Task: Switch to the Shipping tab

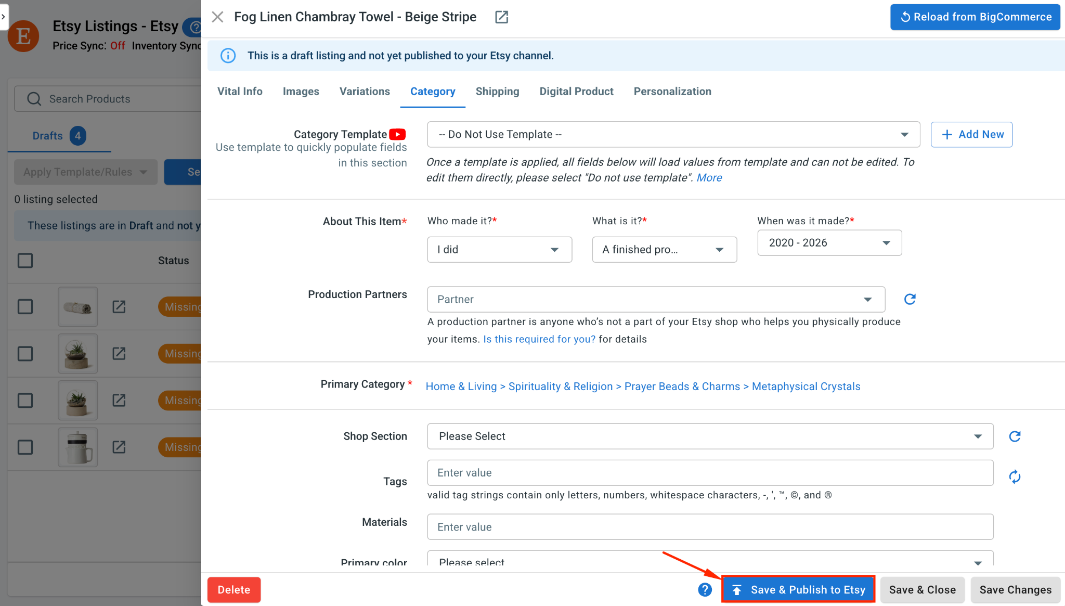Action: 497,92
